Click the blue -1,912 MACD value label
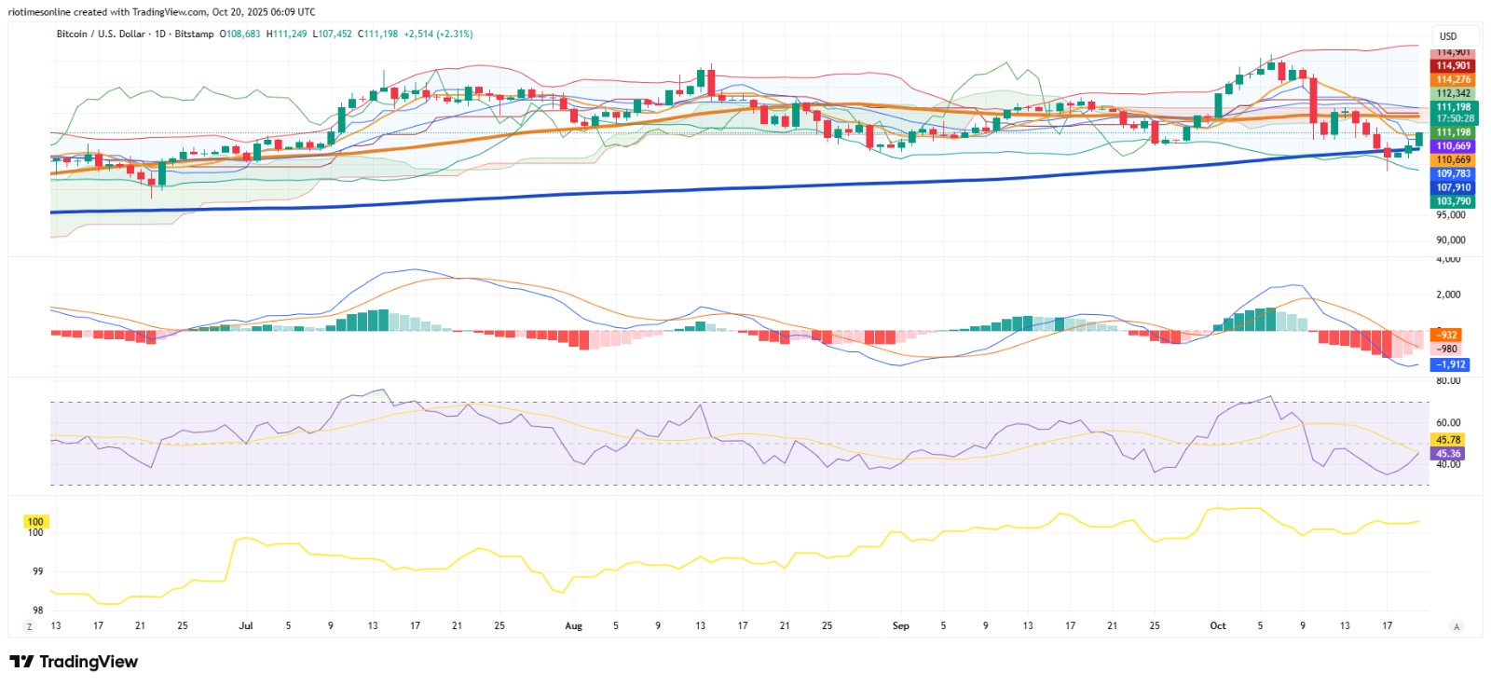1491x686 pixels. point(1451,364)
